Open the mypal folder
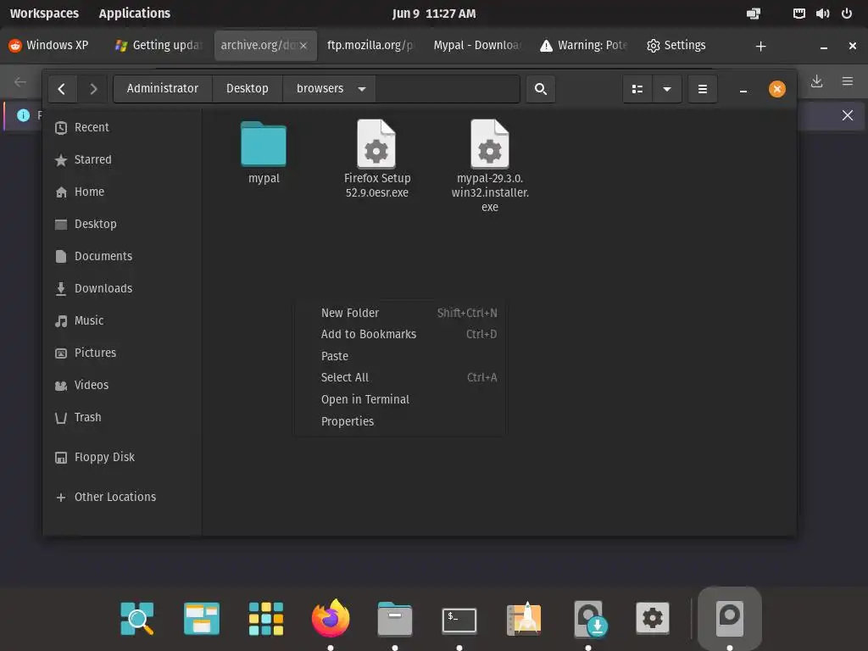Viewport: 868px width, 651px height. click(264, 153)
